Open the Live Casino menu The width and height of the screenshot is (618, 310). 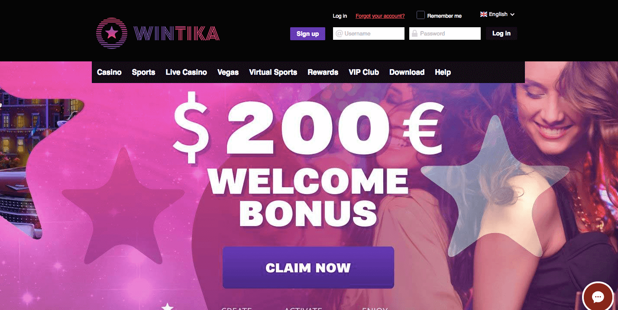186,72
